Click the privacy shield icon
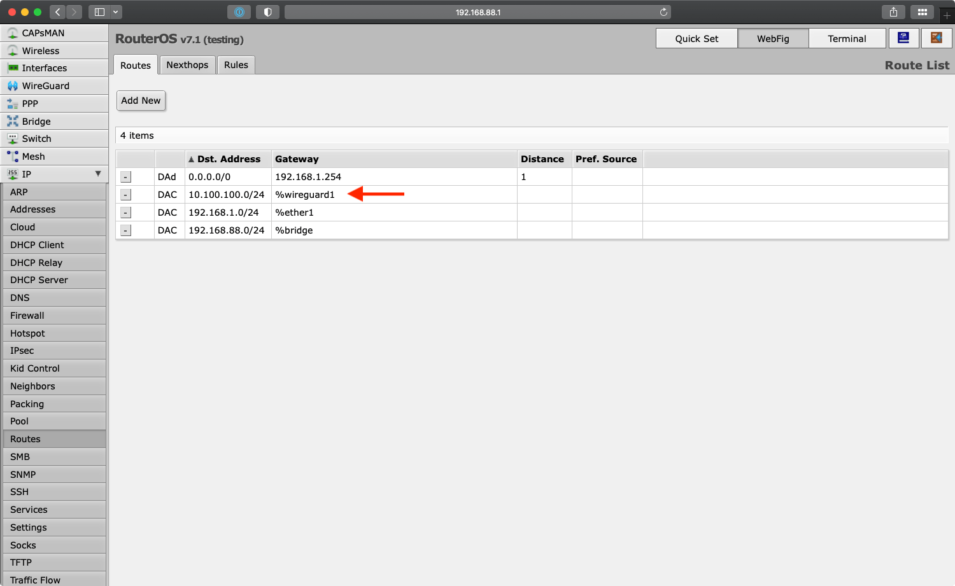 pyautogui.click(x=267, y=12)
